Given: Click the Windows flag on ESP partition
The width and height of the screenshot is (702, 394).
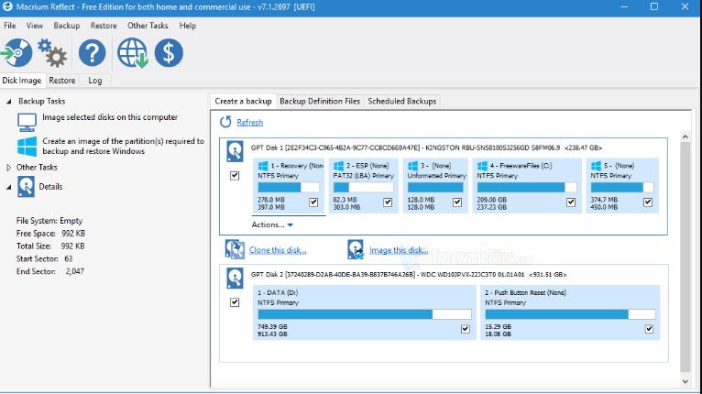Looking at the screenshot, I should coord(339,166).
